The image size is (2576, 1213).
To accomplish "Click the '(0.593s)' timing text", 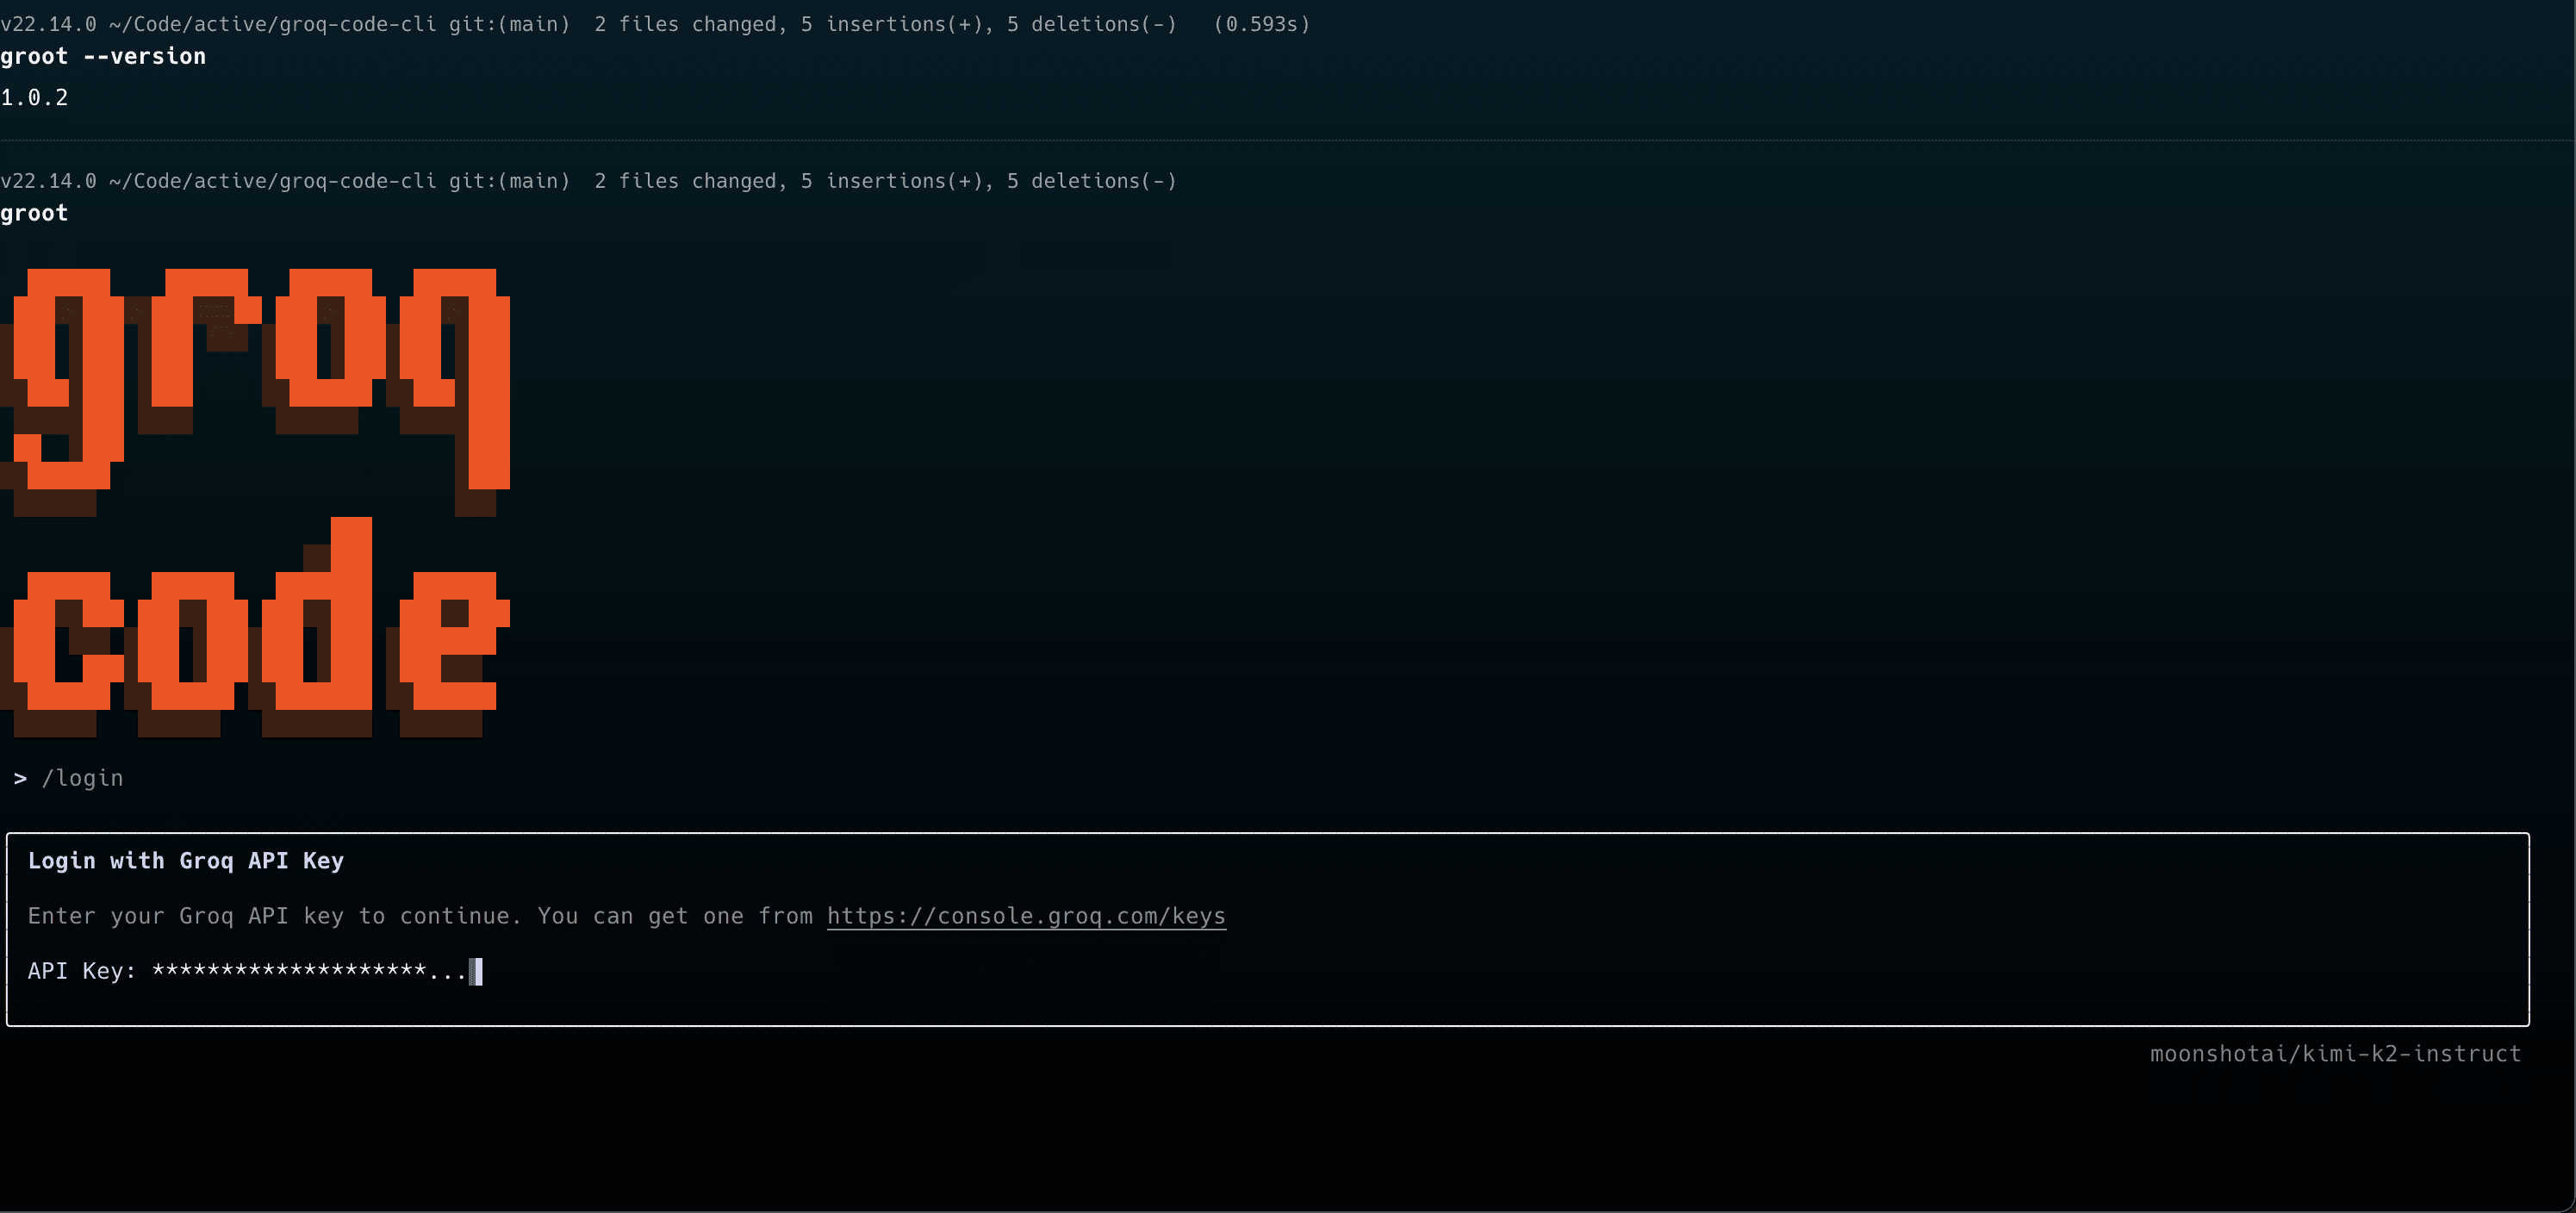I will pyautogui.click(x=1261, y=24).
